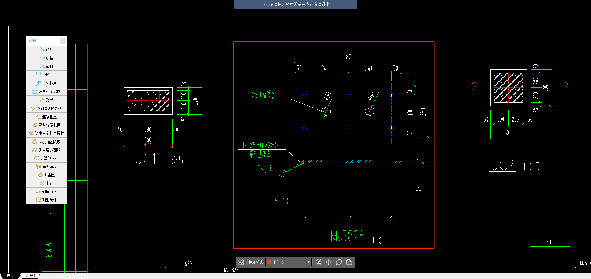The width and height of the screenshot is (591, 279).
Task: Choose 修改单个标注属性 in measurement panel
Action: tap(47, 133)
